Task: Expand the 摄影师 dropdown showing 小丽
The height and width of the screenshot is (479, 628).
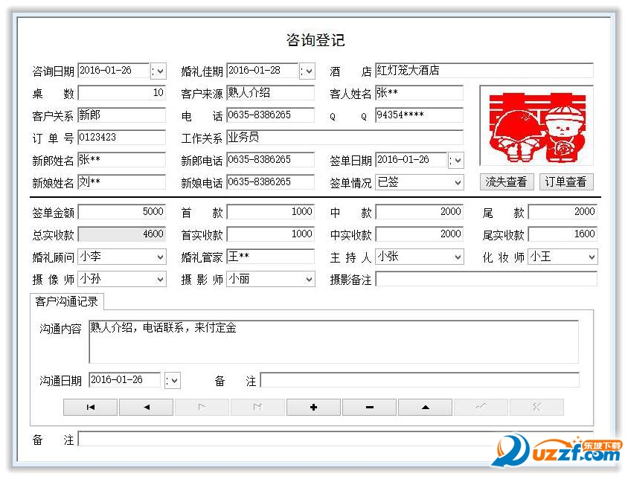Action: coord(307,280)
